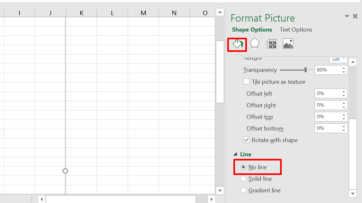Open the Effects panel icon
The width and height of the screenshot is (362, 203).
tap(254, 43)
